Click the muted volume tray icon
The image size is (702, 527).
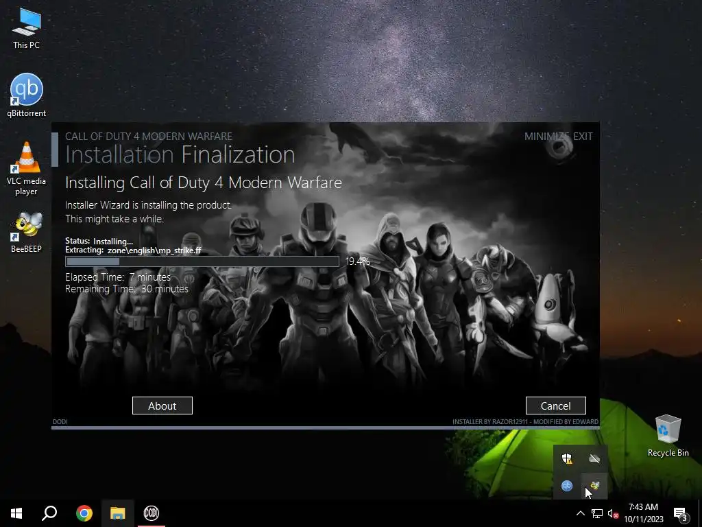coord(613,513)
